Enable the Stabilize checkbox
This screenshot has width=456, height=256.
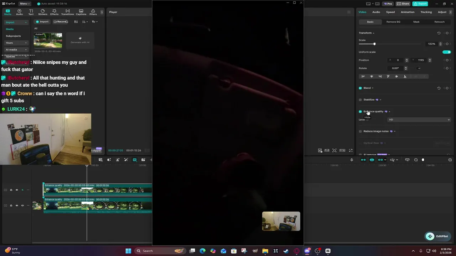360,100
